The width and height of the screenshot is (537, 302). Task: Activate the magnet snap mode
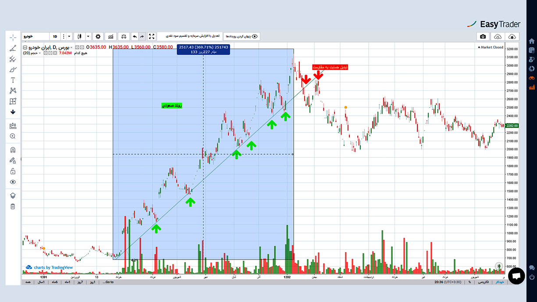[x=13, y=149]
